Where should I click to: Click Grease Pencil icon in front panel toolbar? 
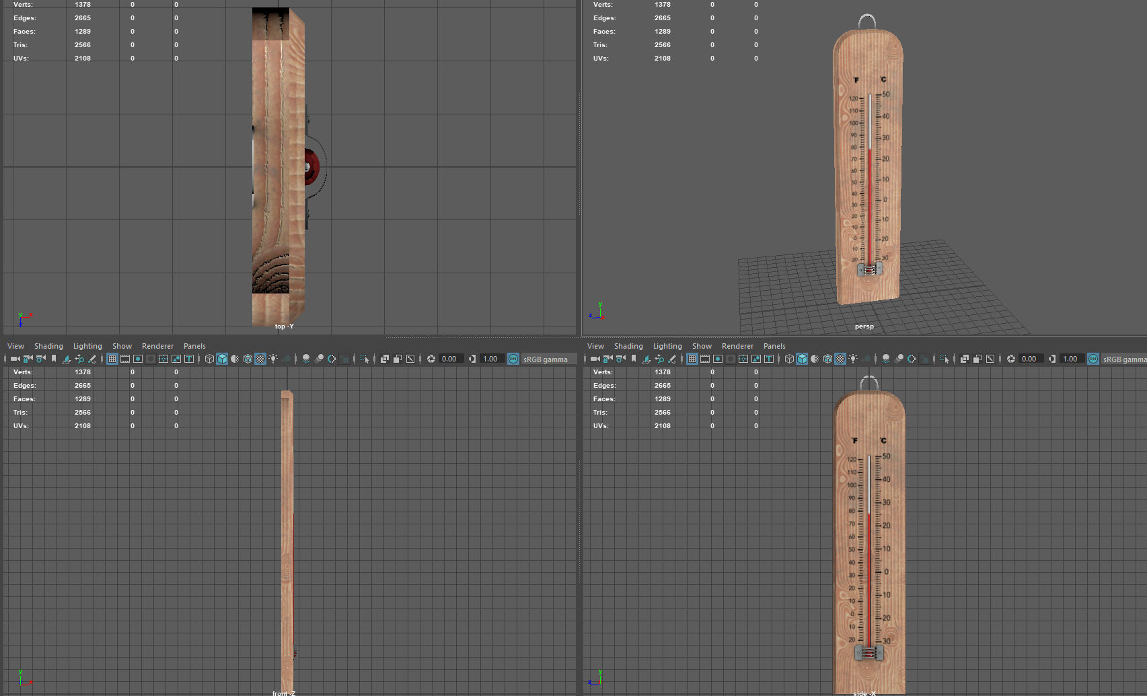point(92,359)
